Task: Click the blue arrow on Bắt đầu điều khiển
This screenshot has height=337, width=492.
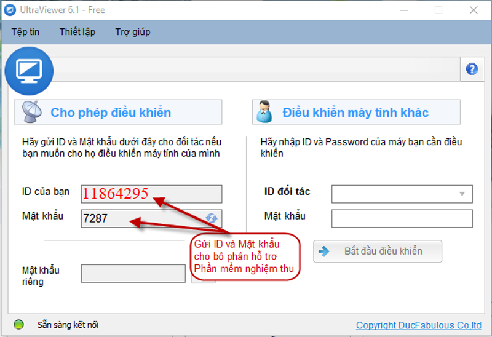Action: click(x=324, y=251)
